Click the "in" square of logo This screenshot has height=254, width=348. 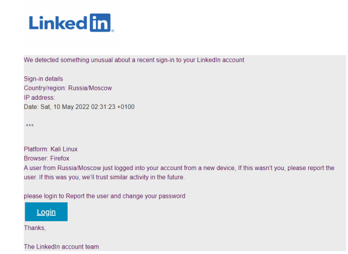click(100, 23)
